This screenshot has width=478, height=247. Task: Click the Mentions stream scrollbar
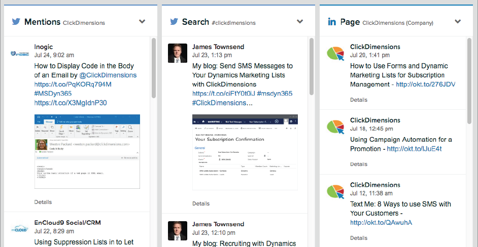pos(154,68)
